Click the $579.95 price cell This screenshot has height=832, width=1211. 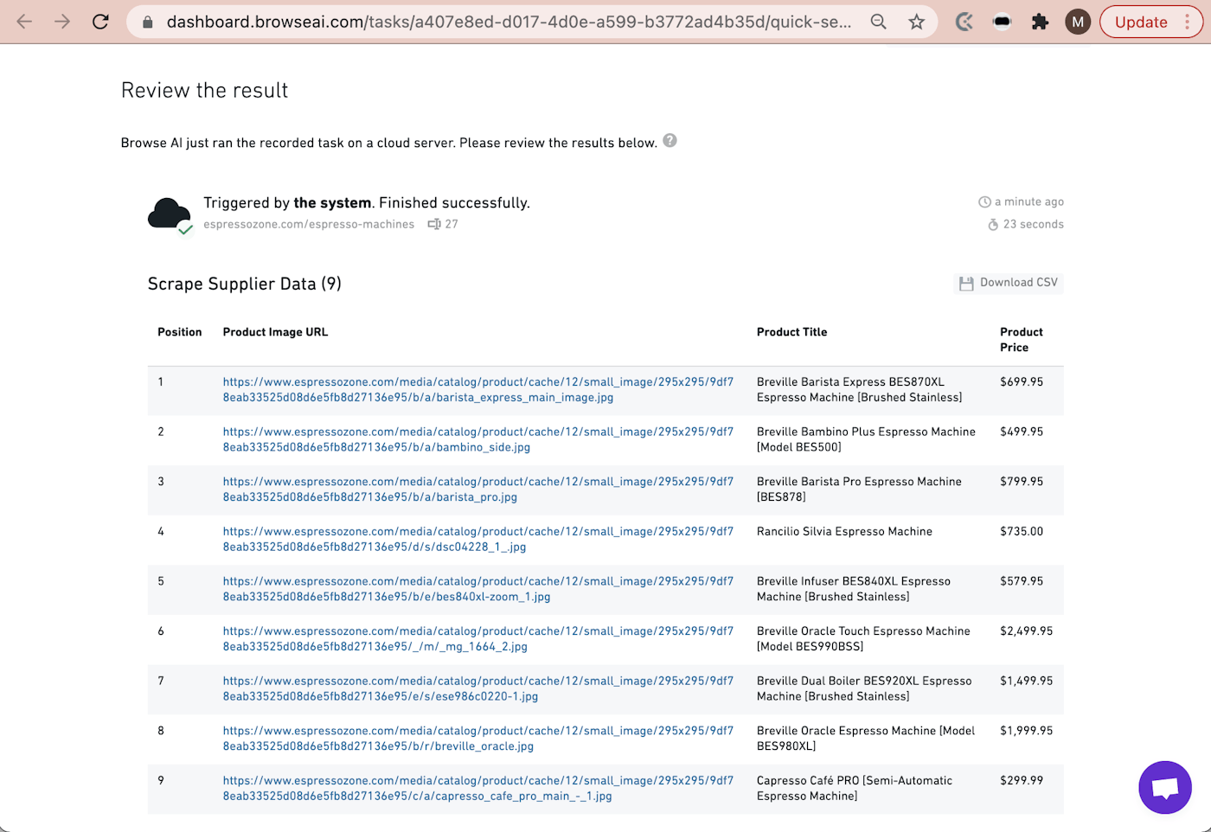click(1022, 581)
